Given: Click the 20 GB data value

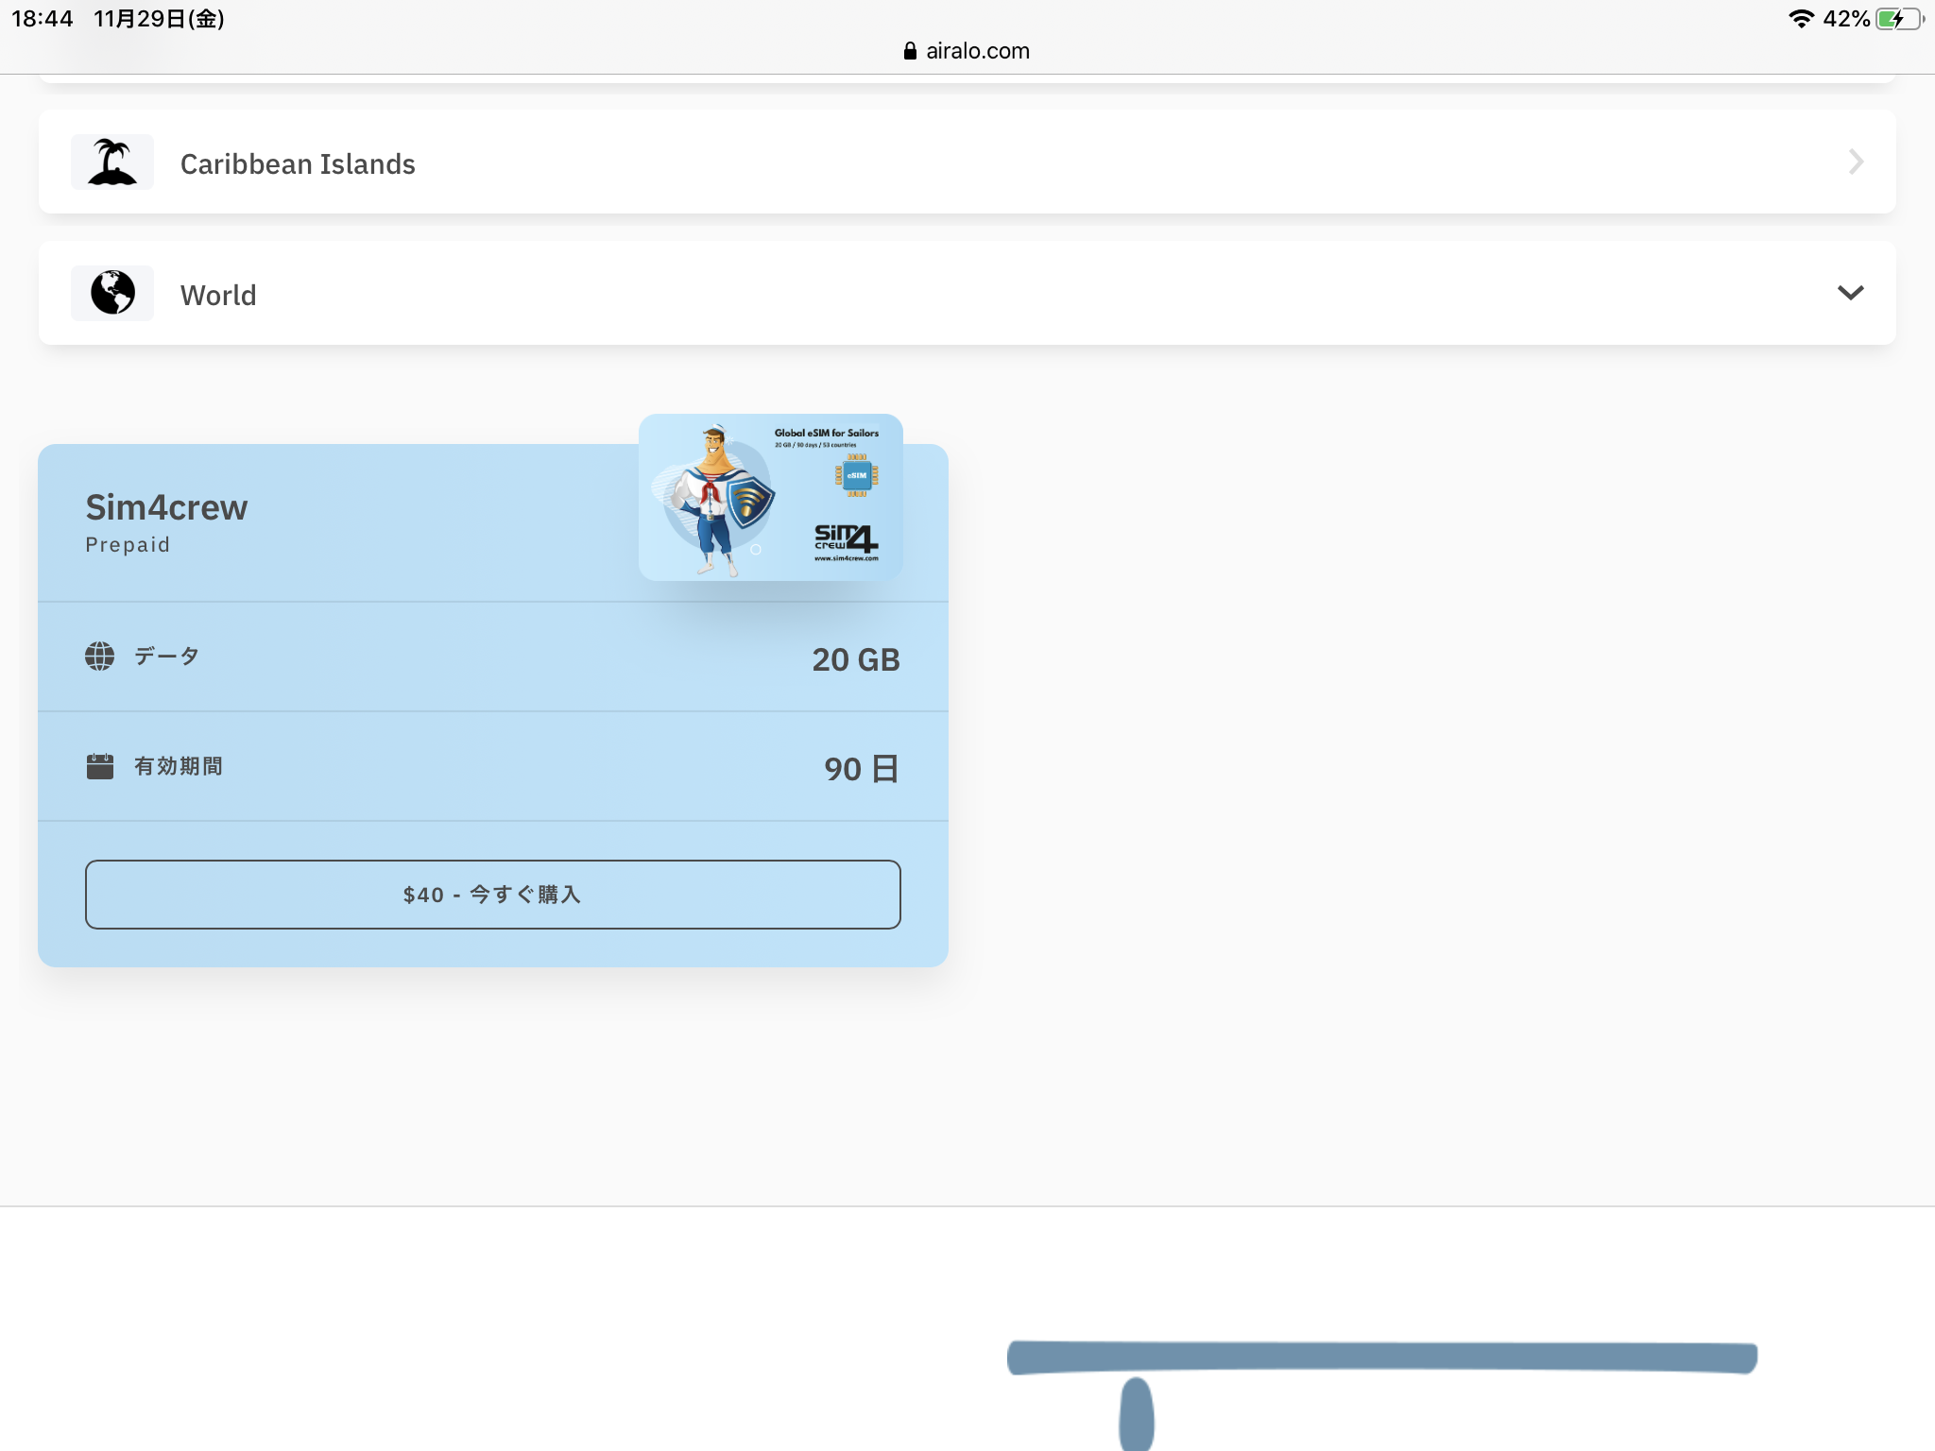Looking at the screenshot, I should click(856, 659).
